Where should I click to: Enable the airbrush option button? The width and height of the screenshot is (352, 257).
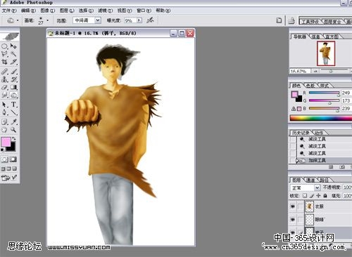(150, 20)
